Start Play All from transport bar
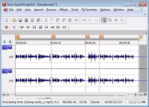The image size is (149, 107). [22, 27]
